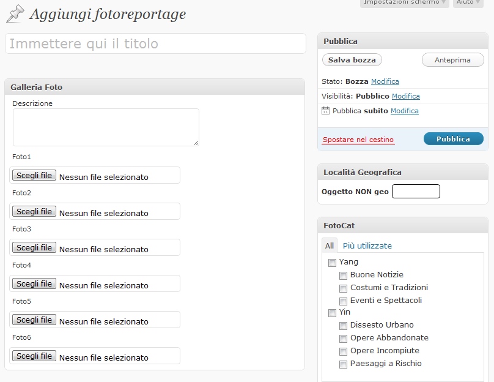Open the Aiuto help dropdown
Viewport: 494px width, 382px height.
pos(468,2)
